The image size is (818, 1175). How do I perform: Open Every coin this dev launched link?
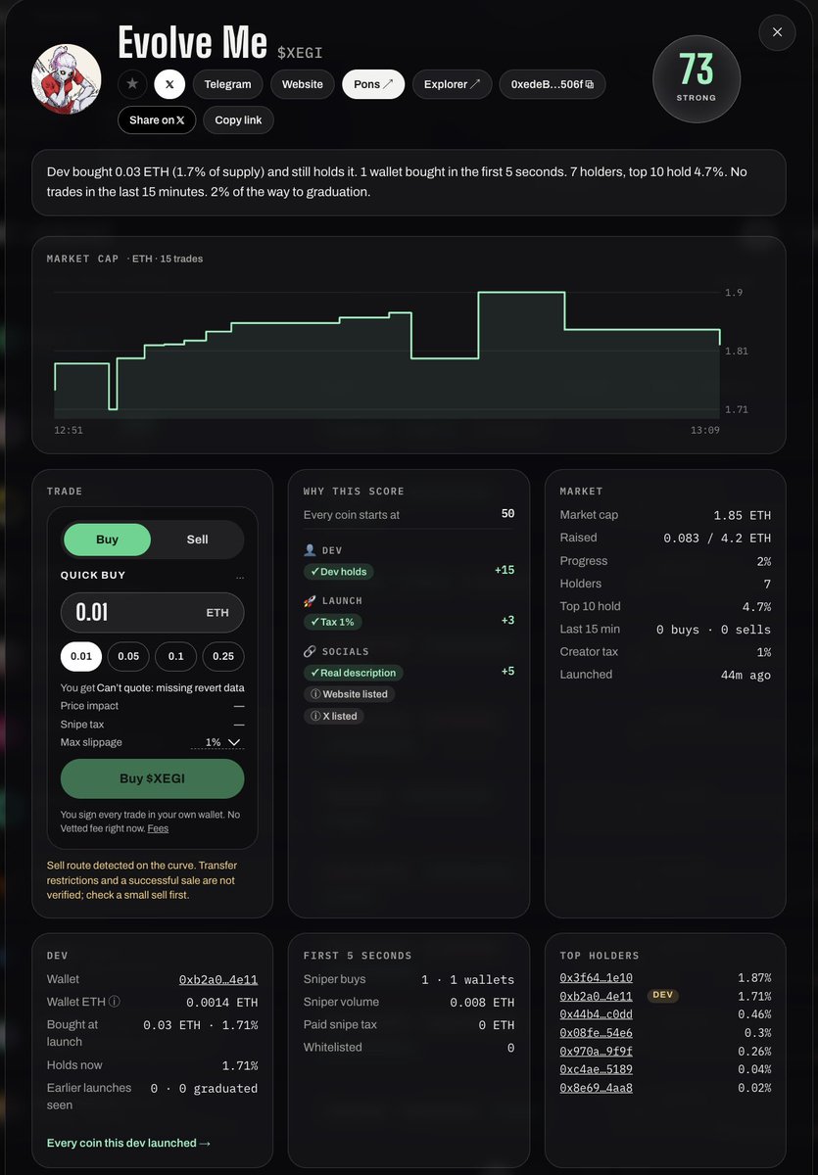(128, 1143)
